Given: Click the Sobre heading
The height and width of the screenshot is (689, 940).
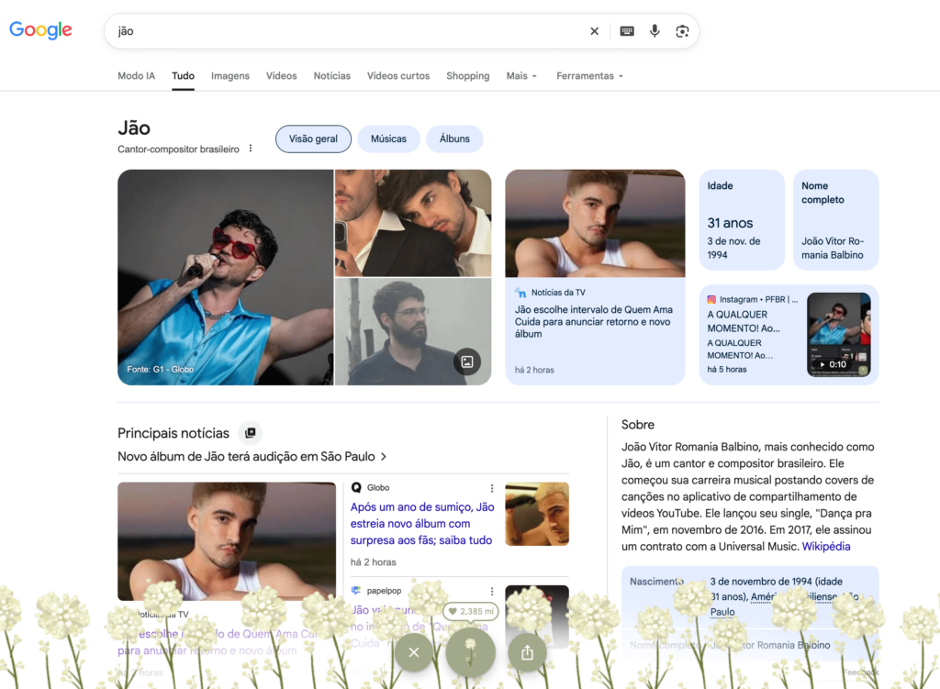Looking at the screenshot, I should [638, 425].
